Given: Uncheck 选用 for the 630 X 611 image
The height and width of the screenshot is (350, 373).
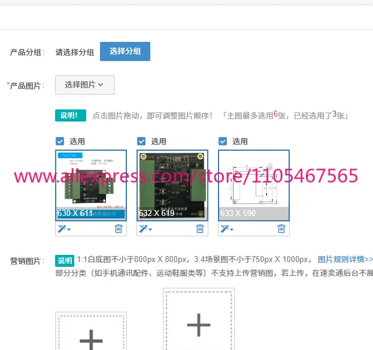Looking at the screenshot, I should (60, 141).
